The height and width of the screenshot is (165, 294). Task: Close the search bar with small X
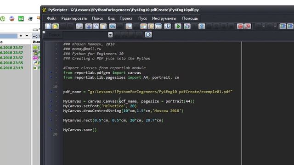point(44,32)
